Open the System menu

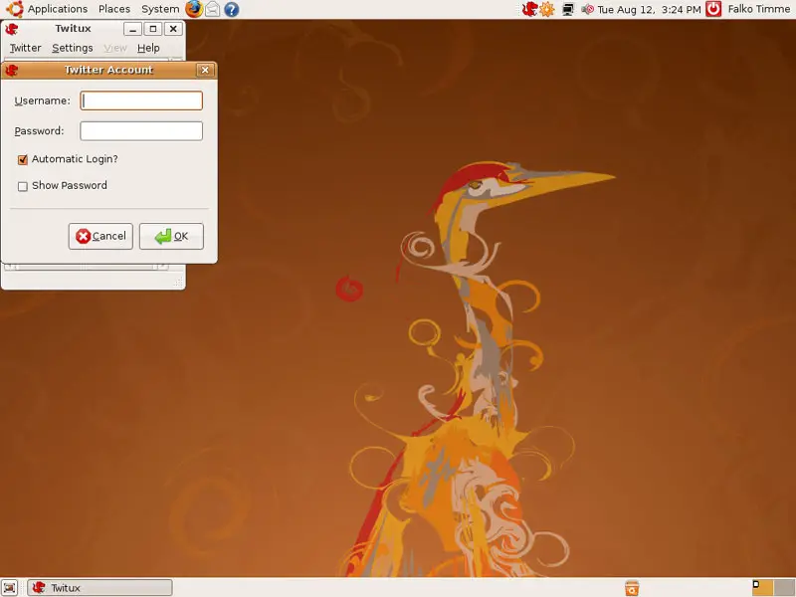pyautogui.click(x=160, y=9)
